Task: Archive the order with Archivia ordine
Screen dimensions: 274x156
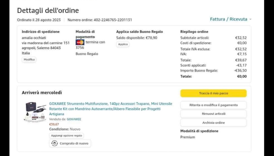Action: click(x=213, y=123)
